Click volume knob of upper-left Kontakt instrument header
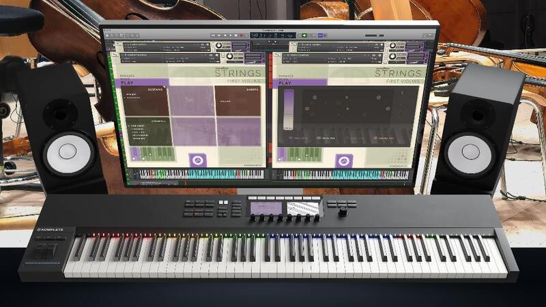 (218, 46)
